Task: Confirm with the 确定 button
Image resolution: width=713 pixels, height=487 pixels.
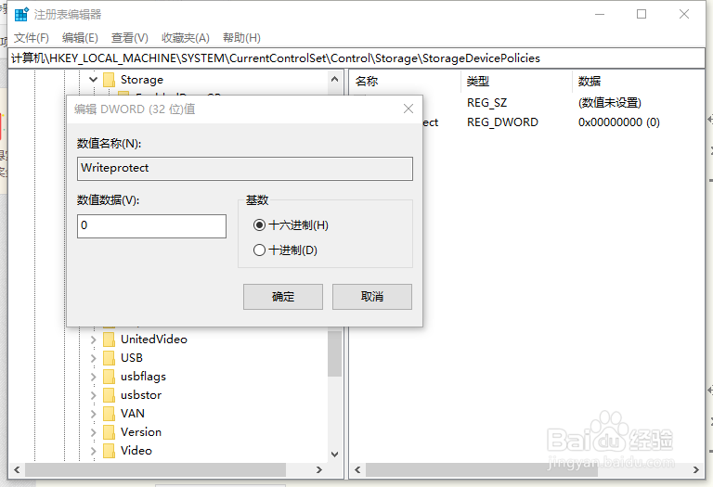Action: click(x=283, y=297)
